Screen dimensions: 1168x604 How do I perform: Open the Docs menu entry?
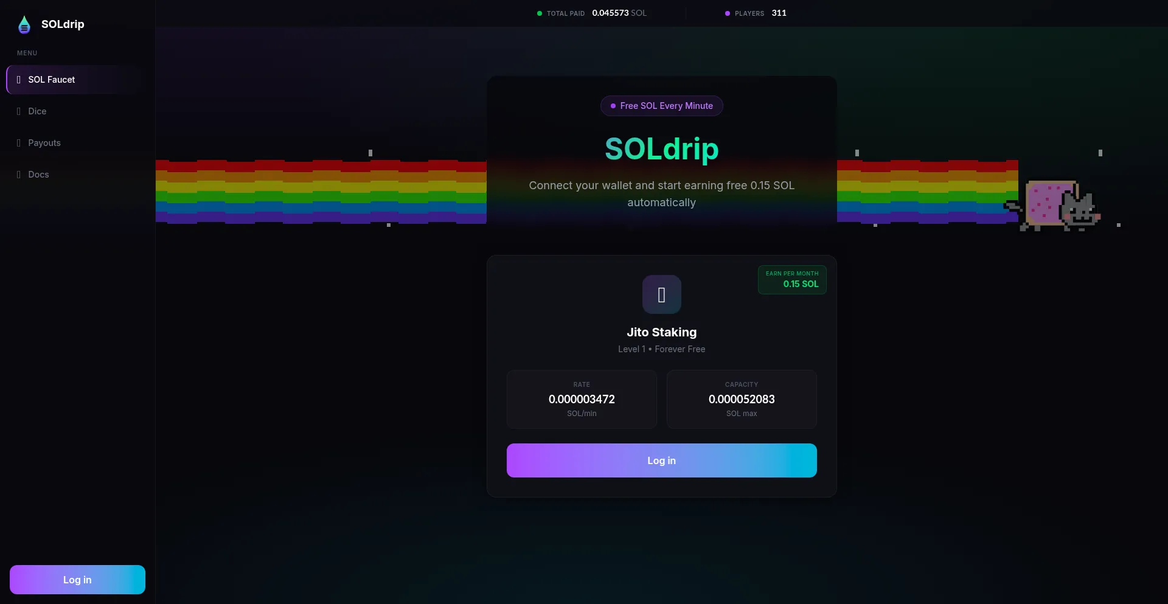[x=77, y=175]
